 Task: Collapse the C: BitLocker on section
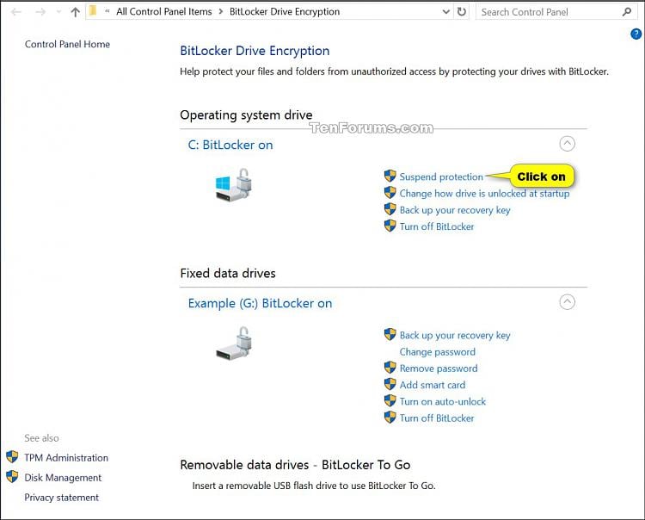pos(567,144)
